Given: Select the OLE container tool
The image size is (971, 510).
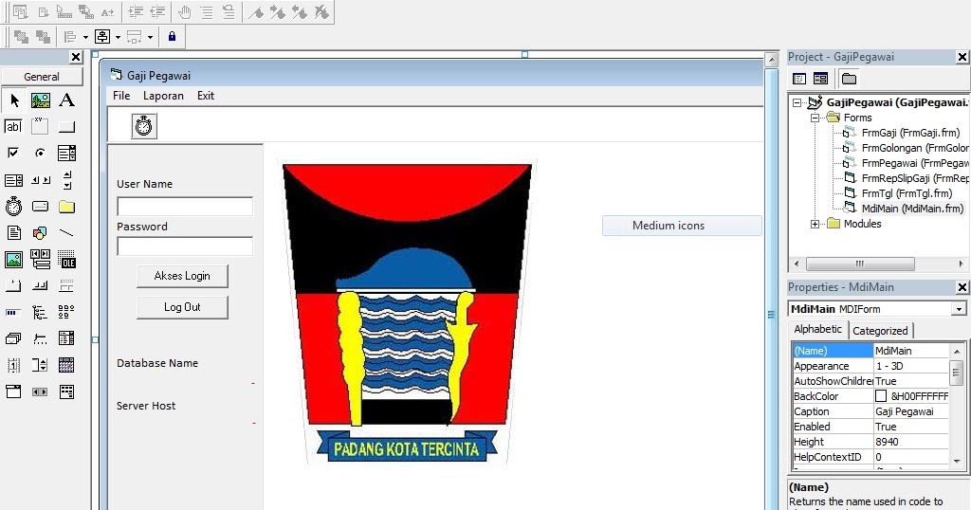Looking at the screenshot, I should (x=67, y=260).
